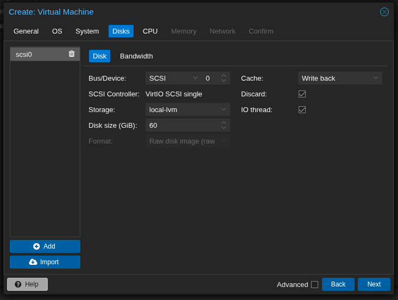Click the Add disk button
This screenshot has width=398, height=300.
(45, 246)
